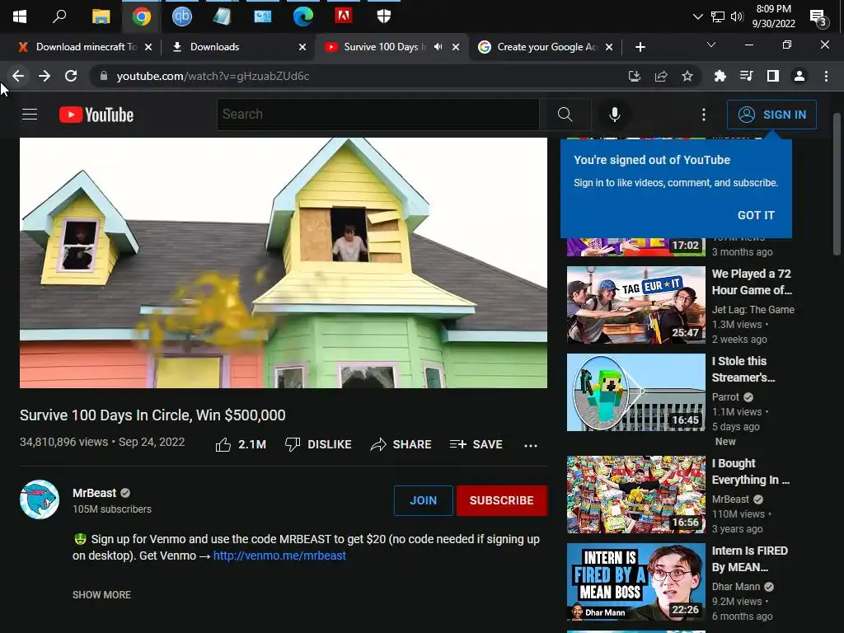
Task: Open the tab search dropdown
Action: tap(711, 45)
